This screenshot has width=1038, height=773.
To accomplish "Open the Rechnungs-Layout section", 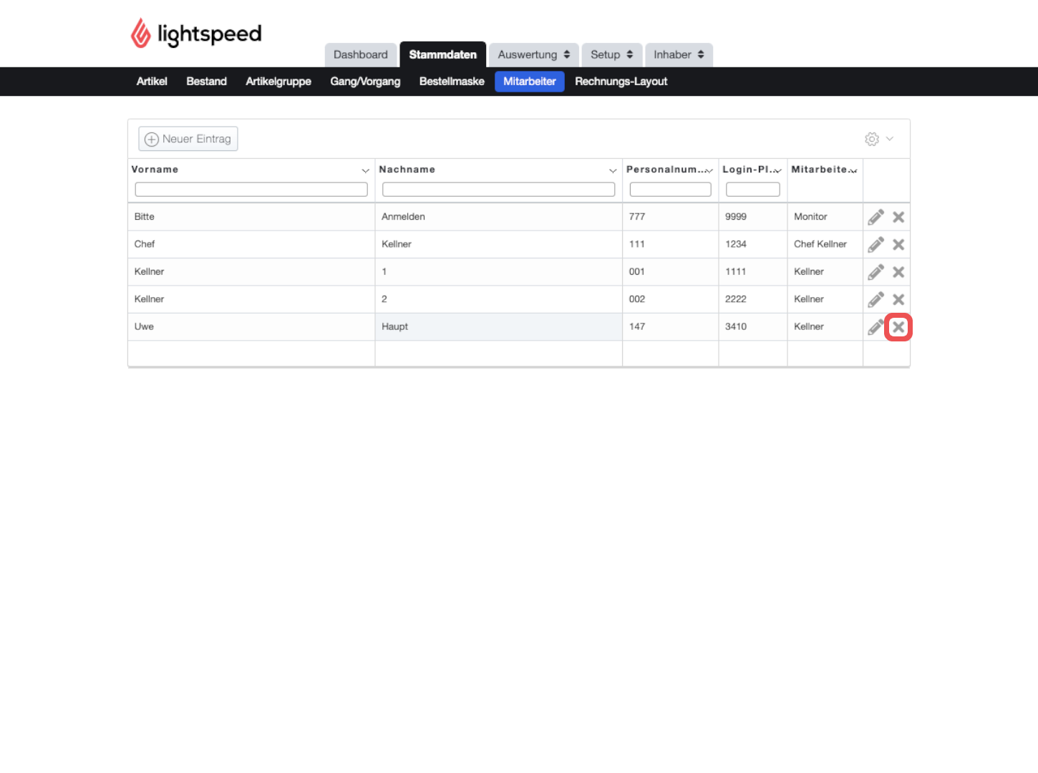I will pos(621,82).
